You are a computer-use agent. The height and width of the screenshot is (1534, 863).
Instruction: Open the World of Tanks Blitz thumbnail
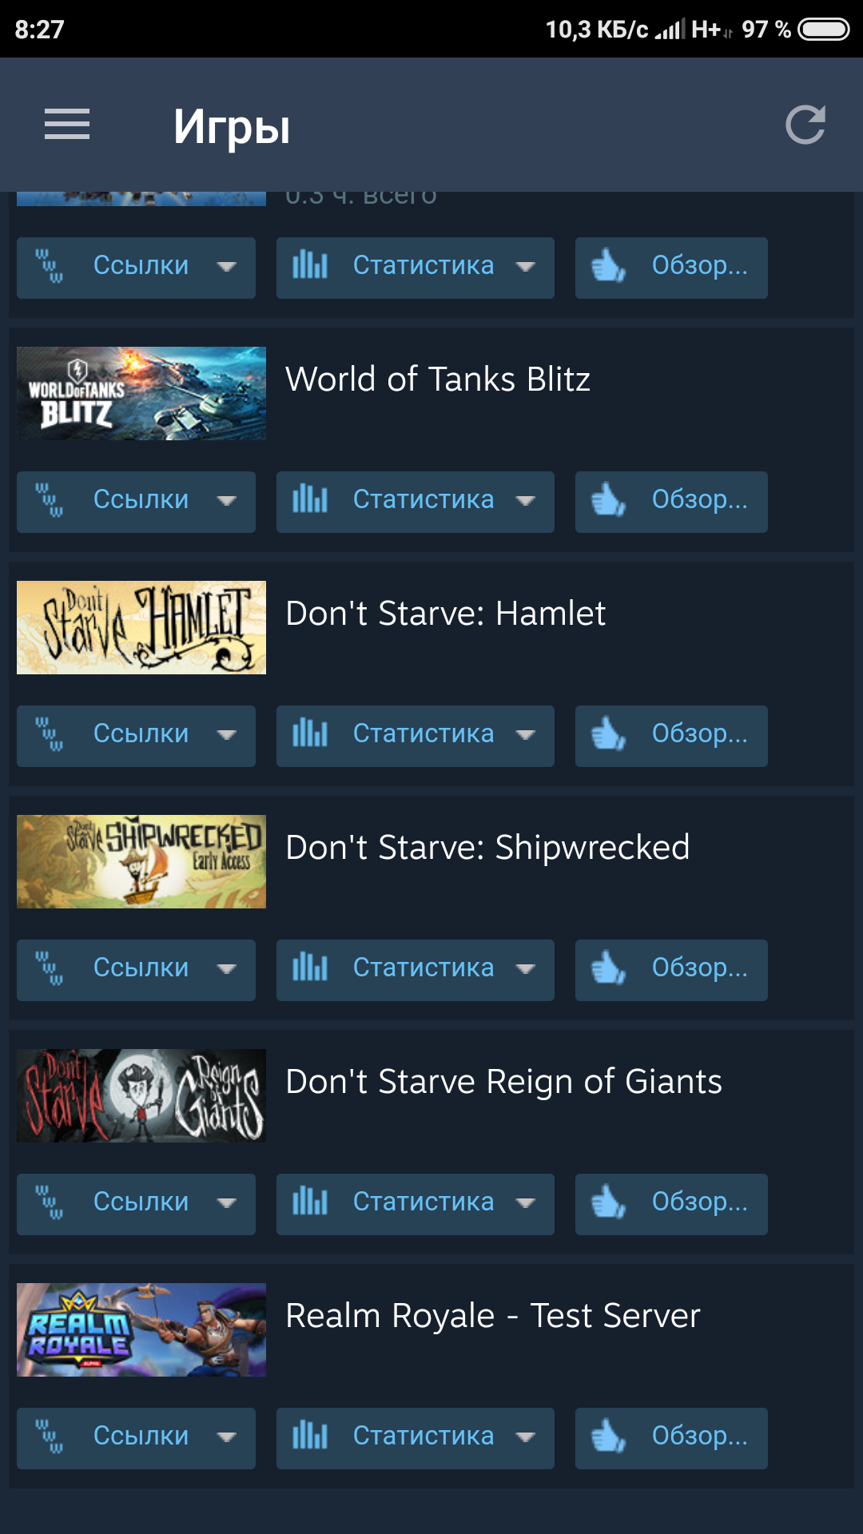(141, 393)
